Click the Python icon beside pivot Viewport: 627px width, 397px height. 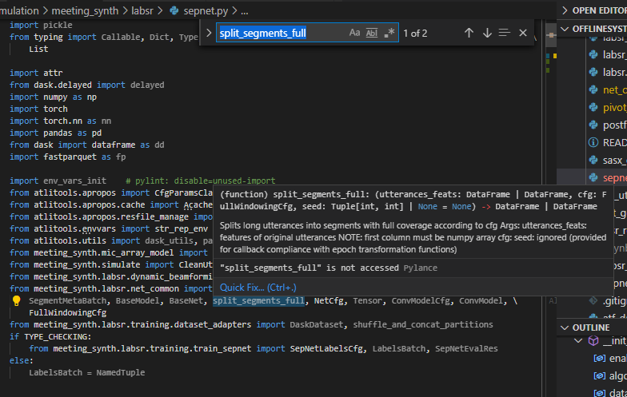coord(593,107)
